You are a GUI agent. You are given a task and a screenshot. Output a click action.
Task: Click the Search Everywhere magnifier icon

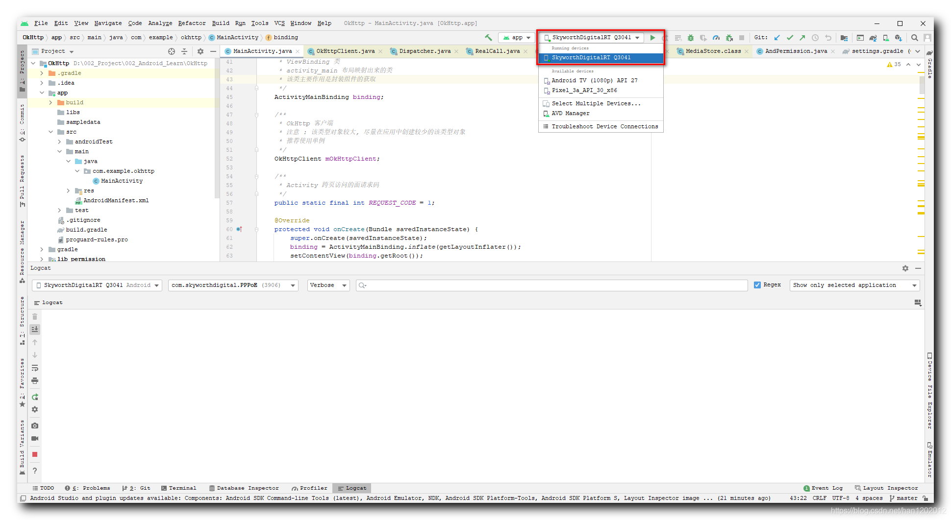pos(915,38)
